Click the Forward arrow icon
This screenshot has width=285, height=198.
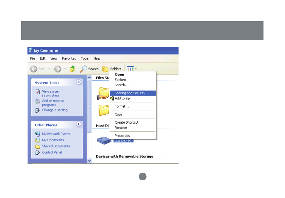[58, 69]
